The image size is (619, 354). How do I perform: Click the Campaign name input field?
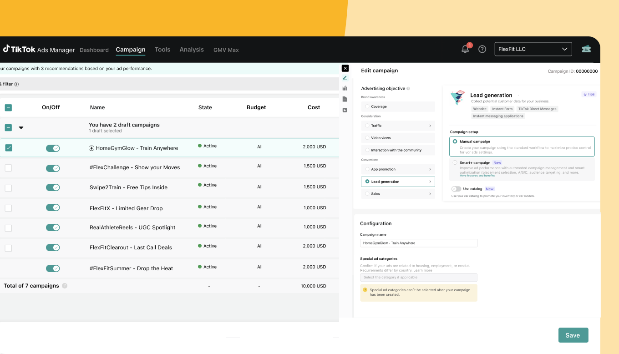tap(418, 243)
